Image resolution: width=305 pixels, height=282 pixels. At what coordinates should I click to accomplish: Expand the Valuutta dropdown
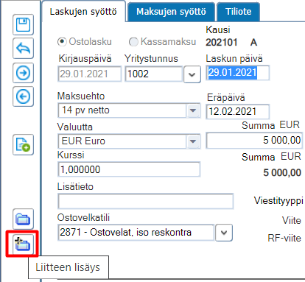point(193,141)
